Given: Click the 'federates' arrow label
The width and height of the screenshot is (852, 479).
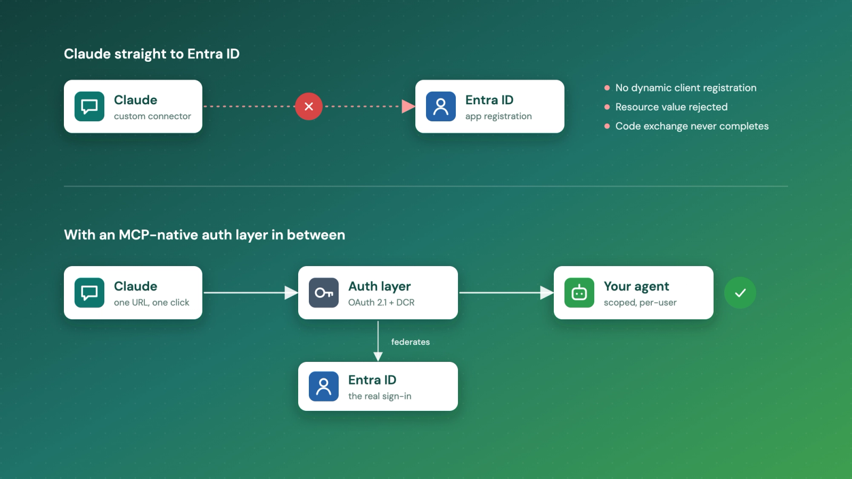Looking at the screenshot, I should pyautogui.click(x=411, y=342).
